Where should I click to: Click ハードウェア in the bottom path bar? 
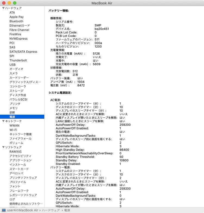click(51, 210)
